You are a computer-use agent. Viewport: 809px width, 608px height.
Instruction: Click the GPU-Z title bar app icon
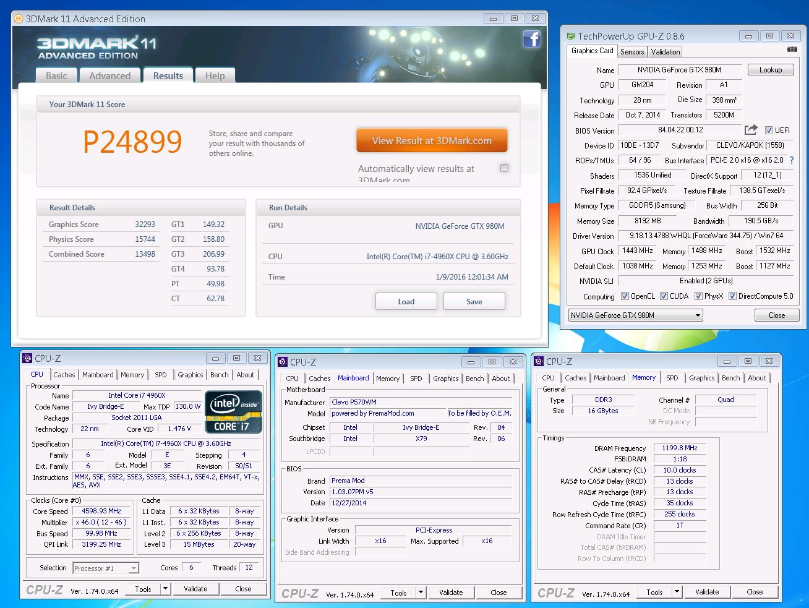coord(570,36)
